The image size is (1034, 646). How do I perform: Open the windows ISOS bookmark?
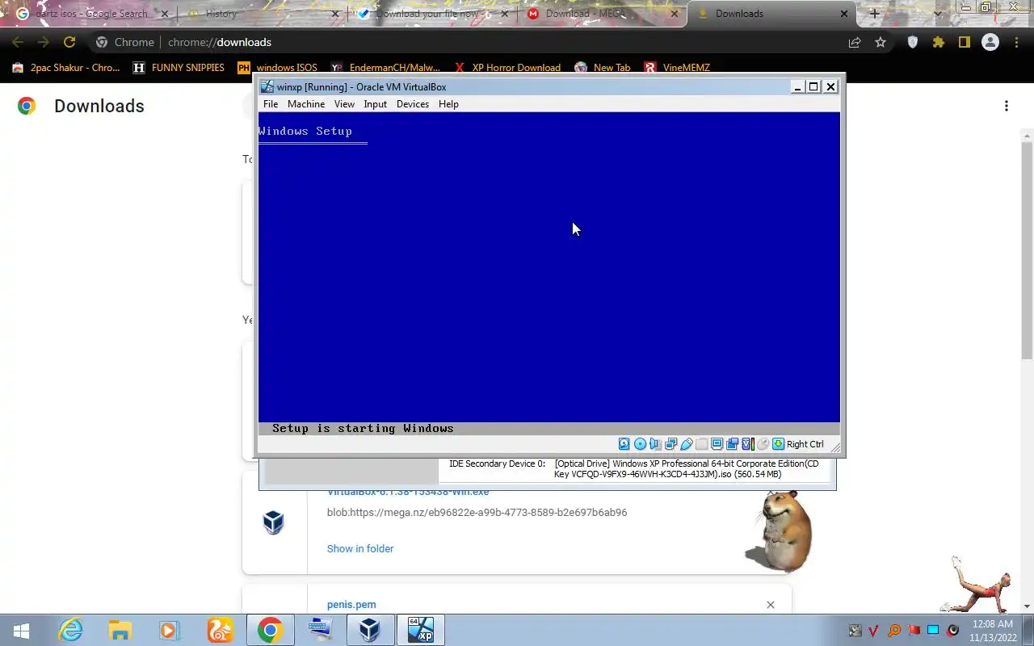point(277,68)
